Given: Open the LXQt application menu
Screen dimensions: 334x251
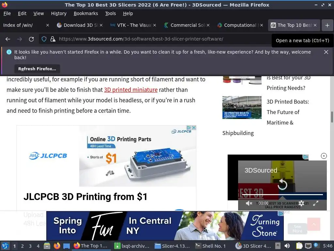Looking at the screenshot, I should [5, 246].
